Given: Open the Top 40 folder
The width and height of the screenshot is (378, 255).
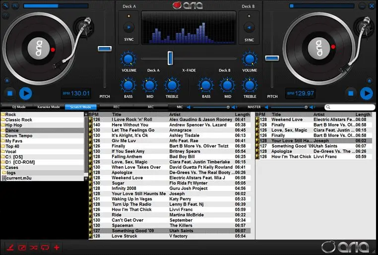Looking at the screenshot, I should 42,146.
